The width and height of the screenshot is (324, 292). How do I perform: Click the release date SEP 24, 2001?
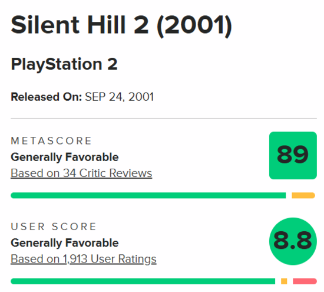(120, 97)
